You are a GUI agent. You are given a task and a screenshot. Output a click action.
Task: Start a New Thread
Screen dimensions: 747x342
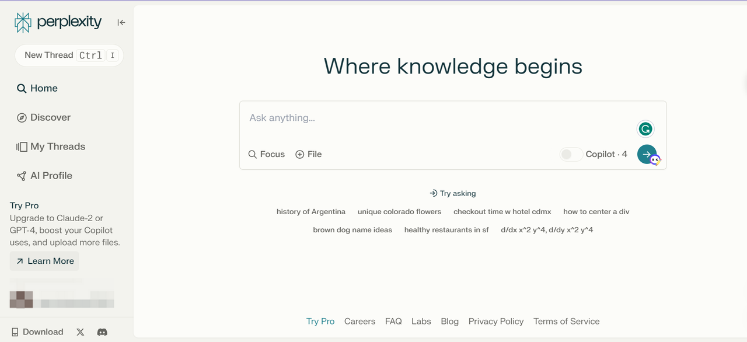click(69, 55)
